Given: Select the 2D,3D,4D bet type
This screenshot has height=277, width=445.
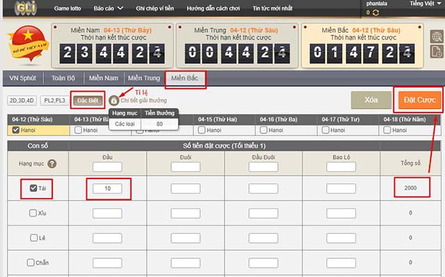Looking at the screenshot, I should [22, 101].
